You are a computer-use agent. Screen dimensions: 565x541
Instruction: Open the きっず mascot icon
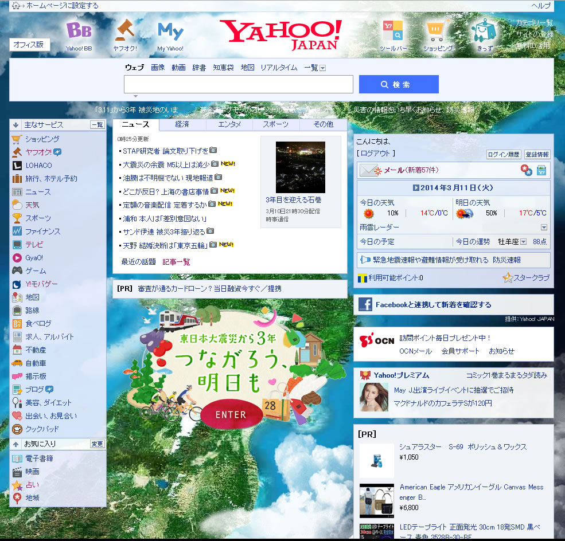click(x=484, y=31)
